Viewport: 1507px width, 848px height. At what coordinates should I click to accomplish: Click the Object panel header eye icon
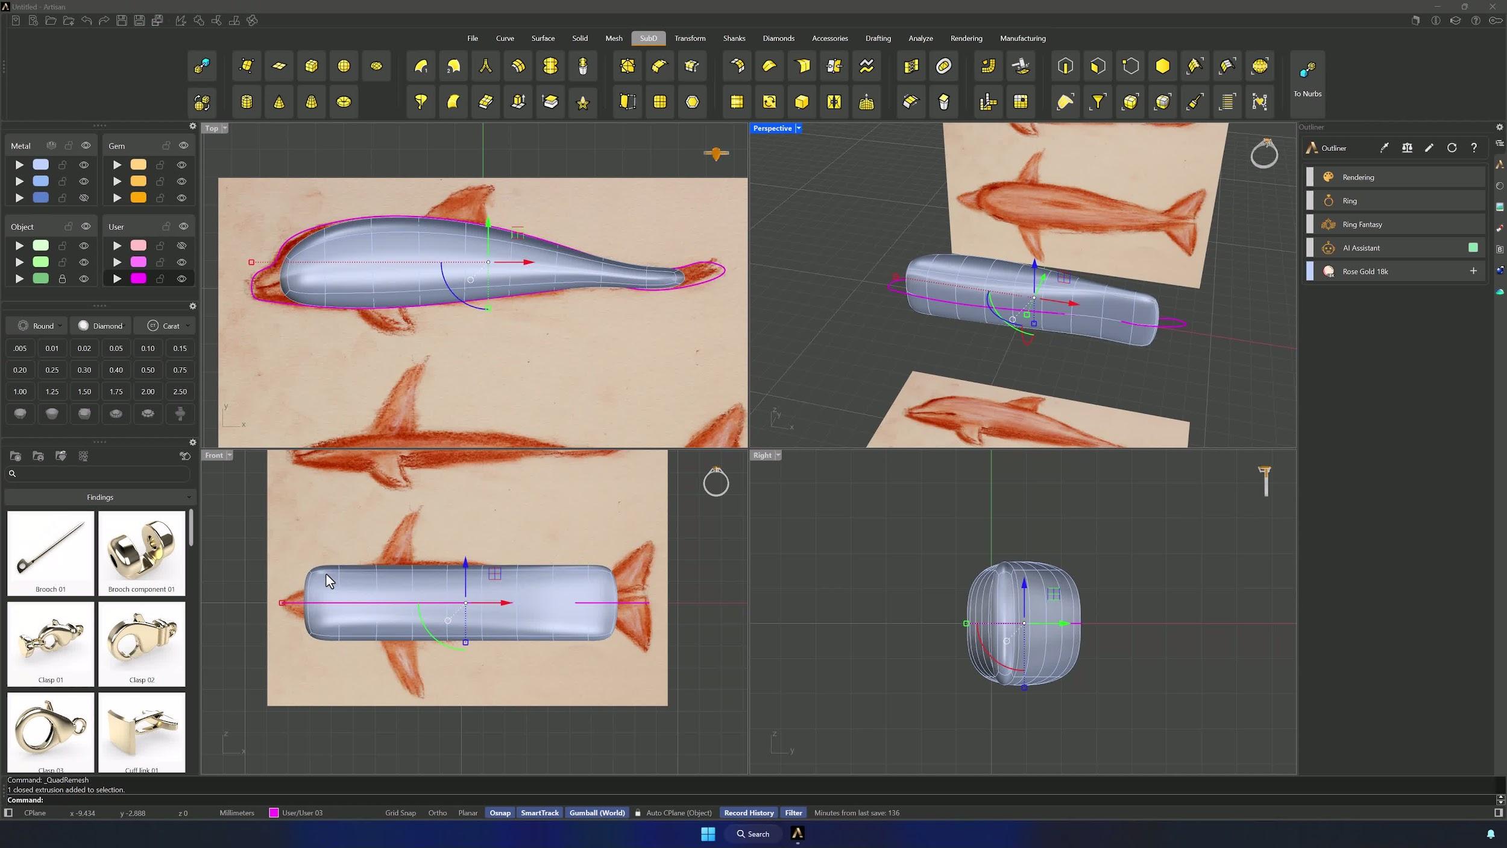coord(86,226)
